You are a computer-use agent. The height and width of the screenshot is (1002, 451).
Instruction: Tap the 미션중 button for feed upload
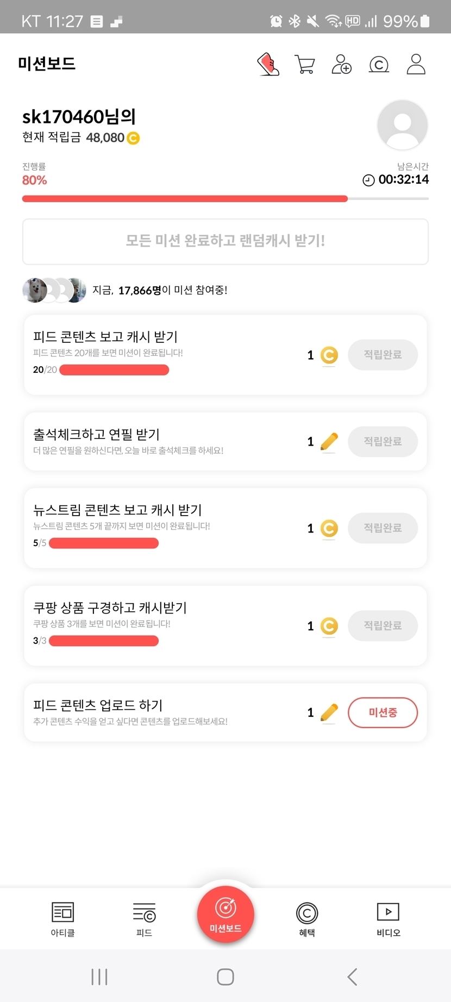click(x=383, y=712)
